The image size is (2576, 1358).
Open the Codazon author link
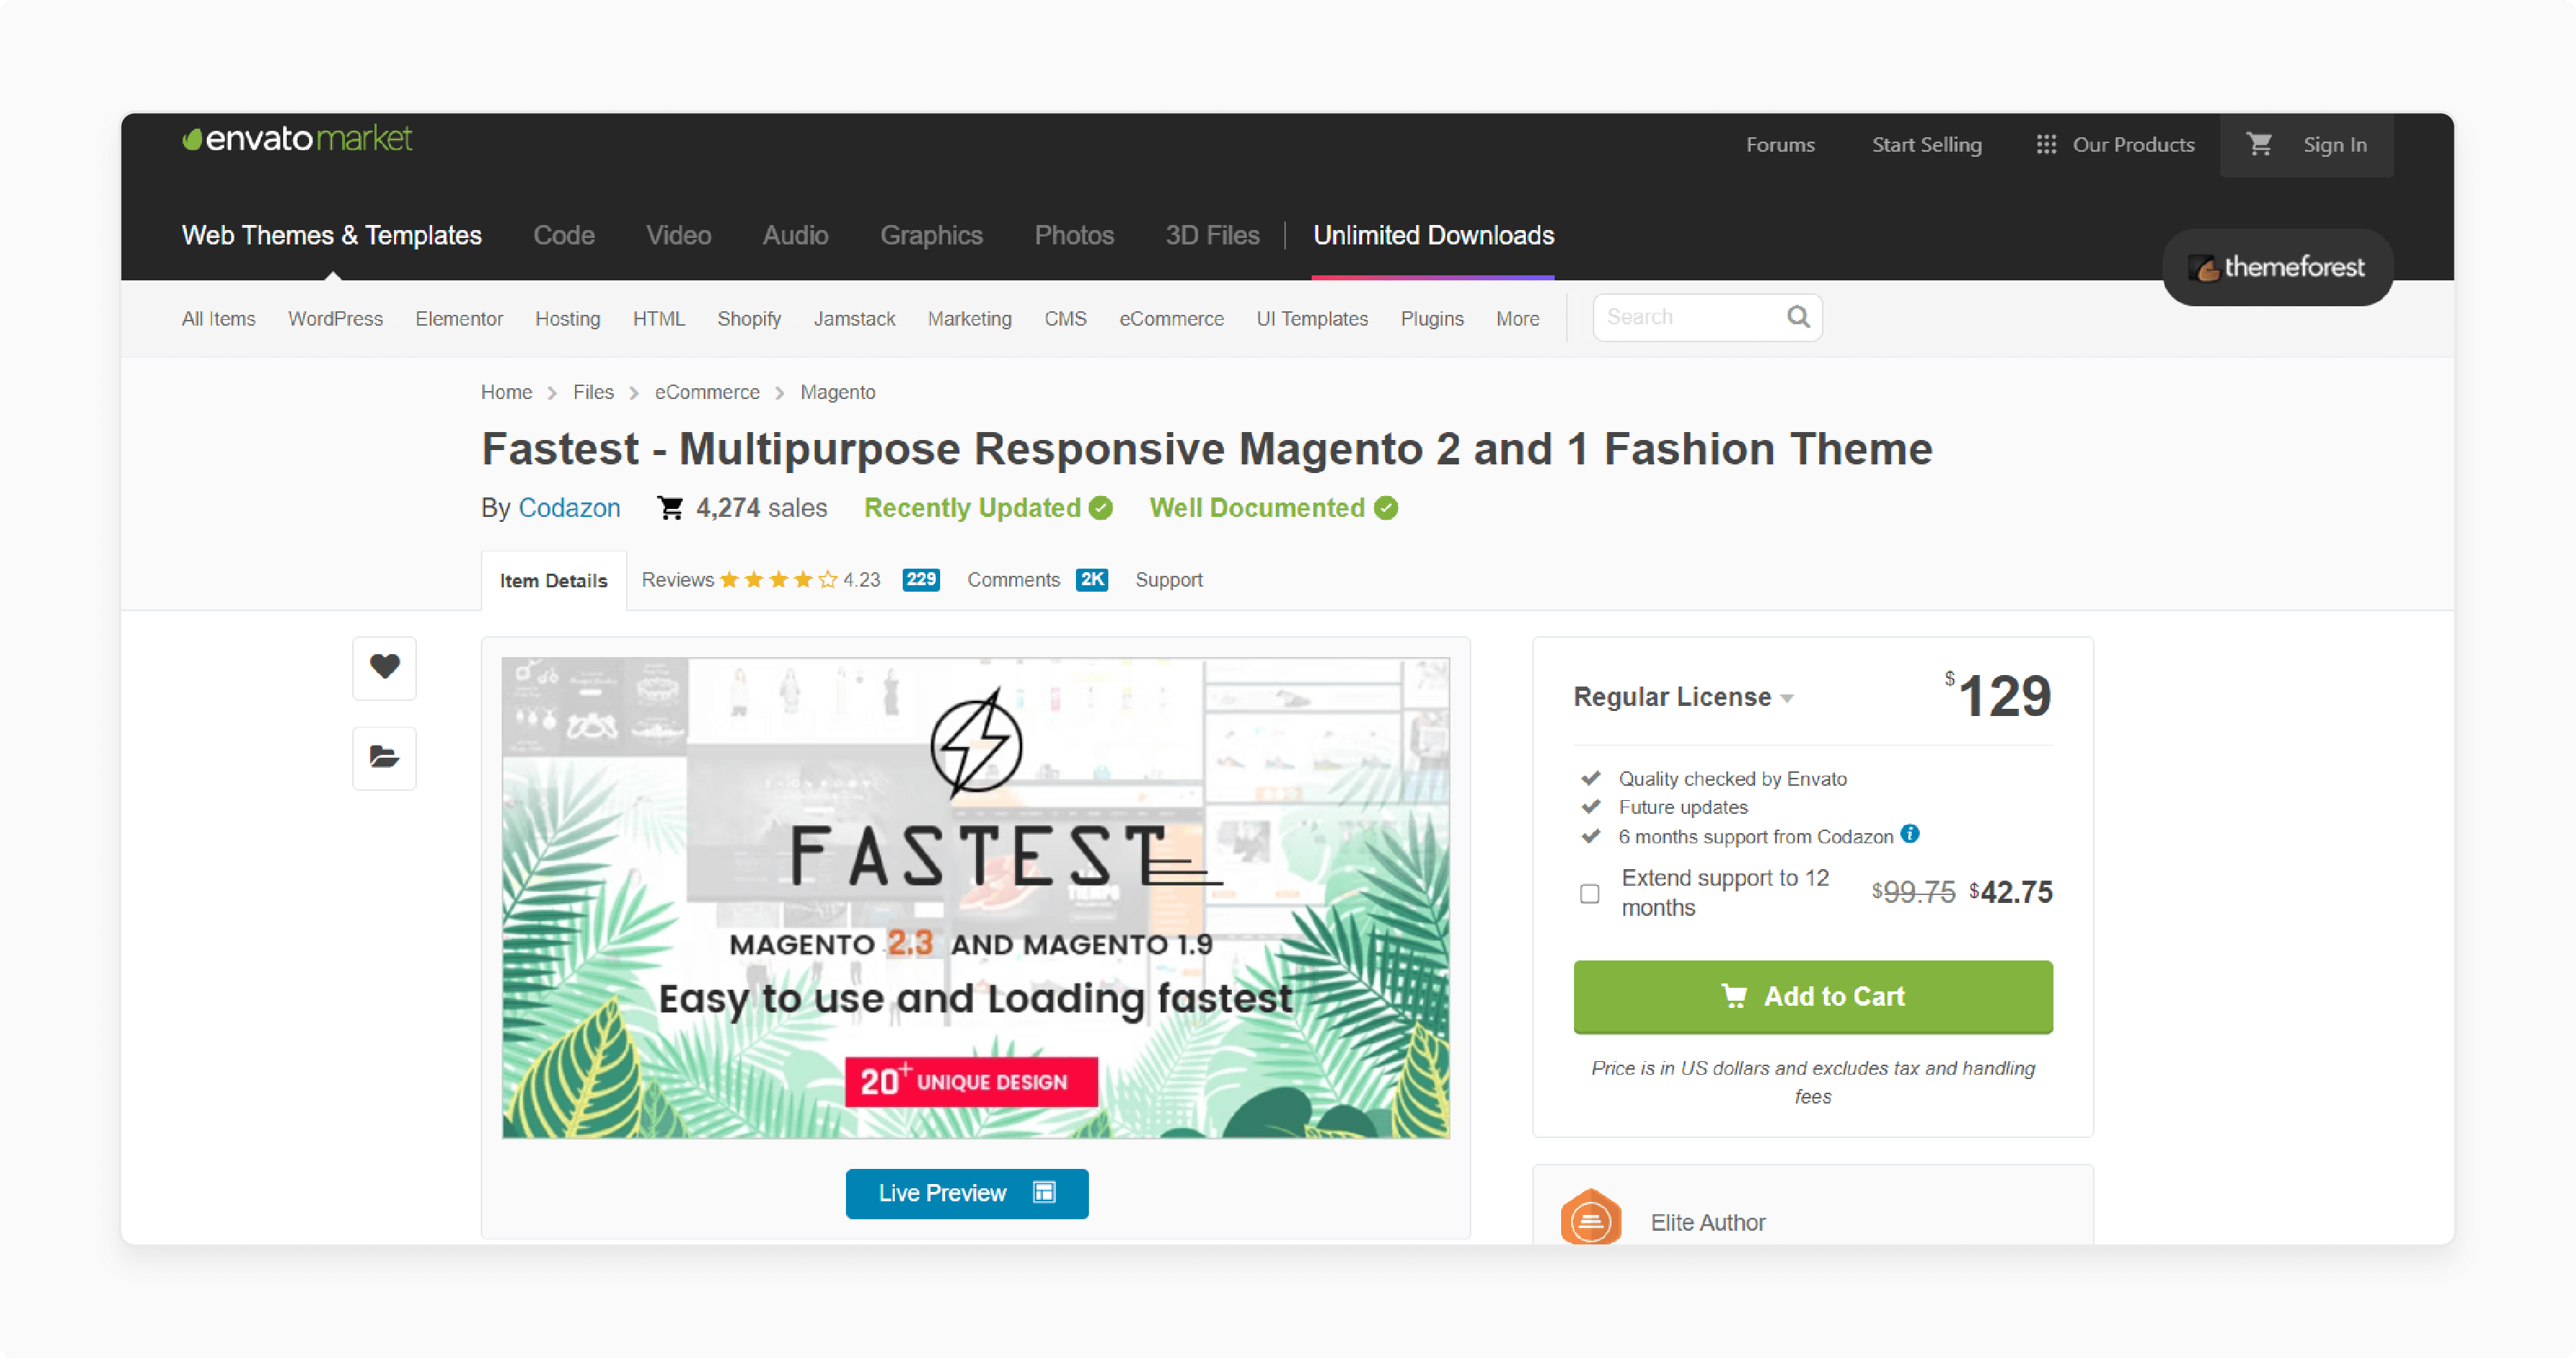pos(569,508)
